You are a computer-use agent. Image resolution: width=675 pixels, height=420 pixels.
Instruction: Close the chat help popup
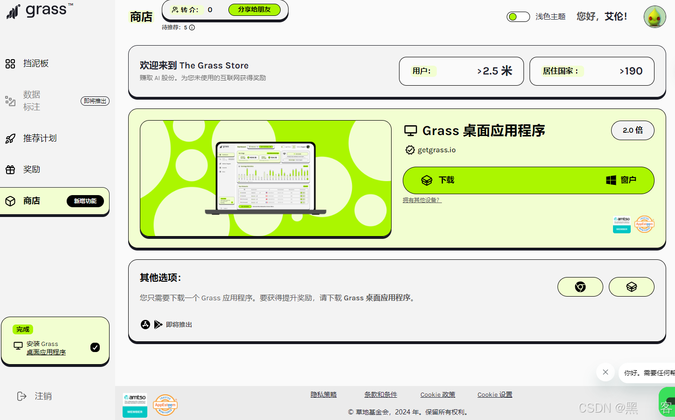coord(605,372)
